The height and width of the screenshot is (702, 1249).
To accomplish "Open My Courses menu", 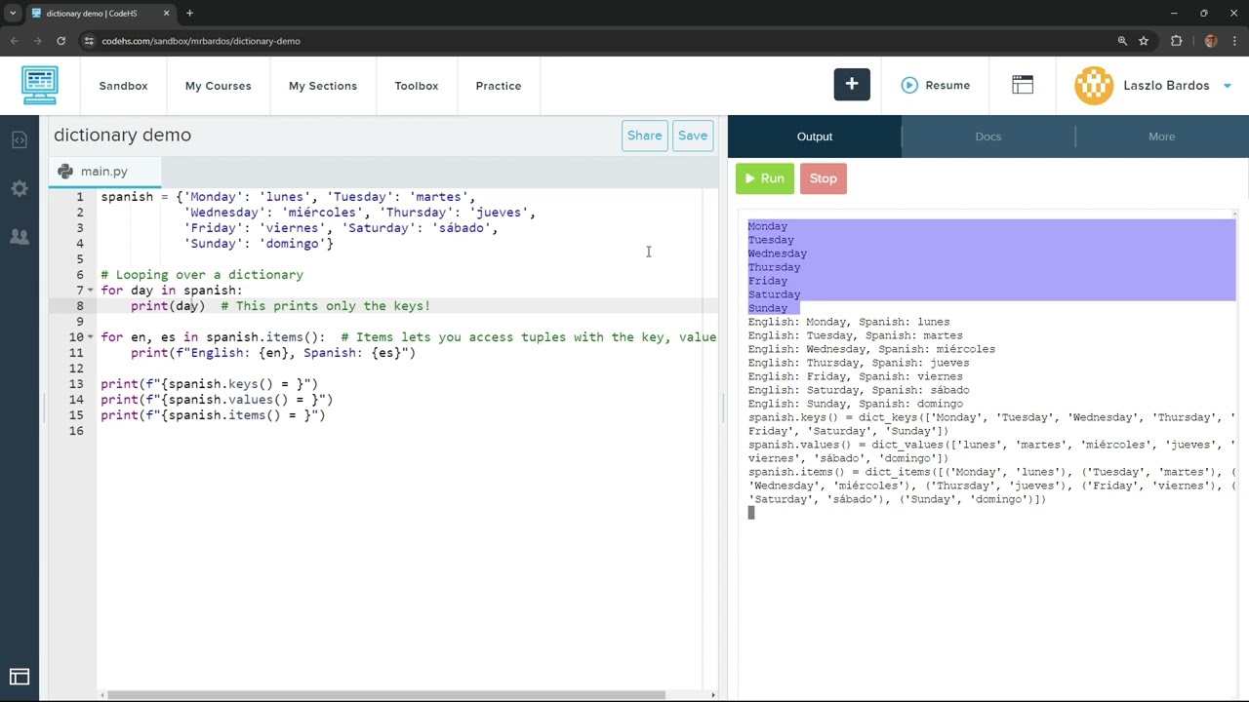I will point(219,86).
